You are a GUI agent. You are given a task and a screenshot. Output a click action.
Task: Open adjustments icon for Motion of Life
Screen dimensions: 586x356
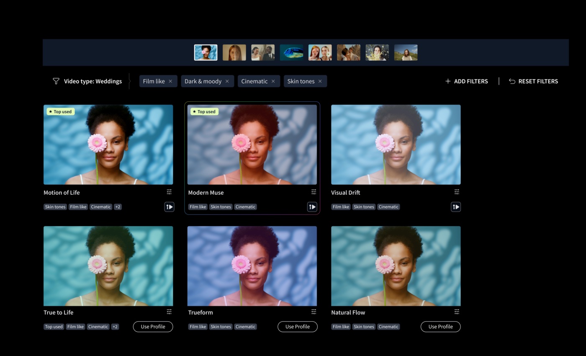point(169,192)
